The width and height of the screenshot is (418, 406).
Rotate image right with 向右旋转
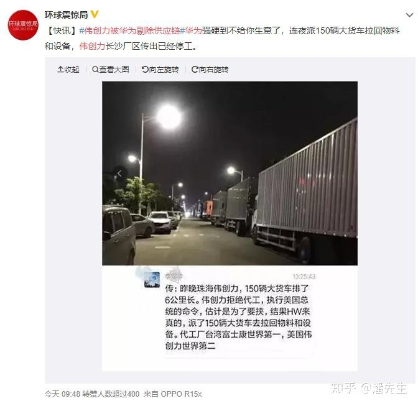point(210,70)
